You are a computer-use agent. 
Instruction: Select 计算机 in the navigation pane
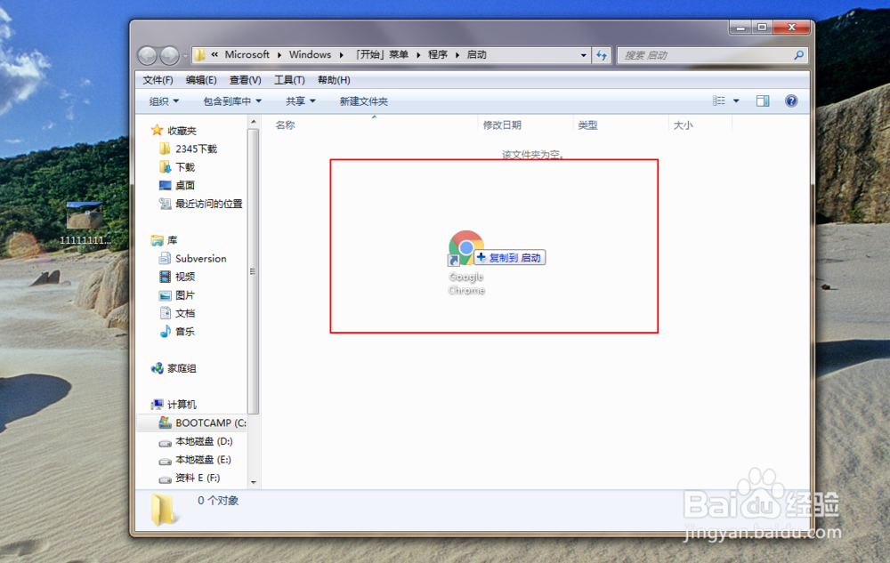[x=182, y=405]
